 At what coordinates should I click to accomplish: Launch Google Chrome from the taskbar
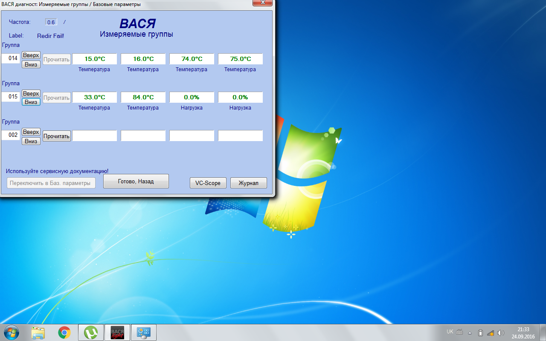tap(64, 332)
